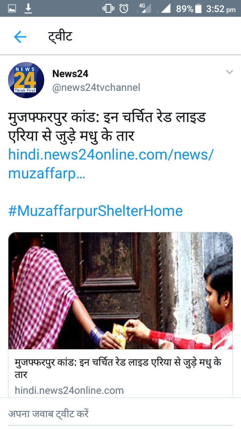Tap the alarm clock status icon
The width and height of the screenshot is (241, 429).
(124, 9)
